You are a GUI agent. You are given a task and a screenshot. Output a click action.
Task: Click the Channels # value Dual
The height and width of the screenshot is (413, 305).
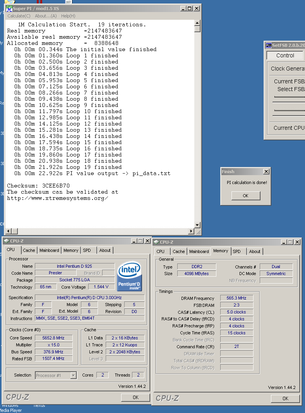276,267
